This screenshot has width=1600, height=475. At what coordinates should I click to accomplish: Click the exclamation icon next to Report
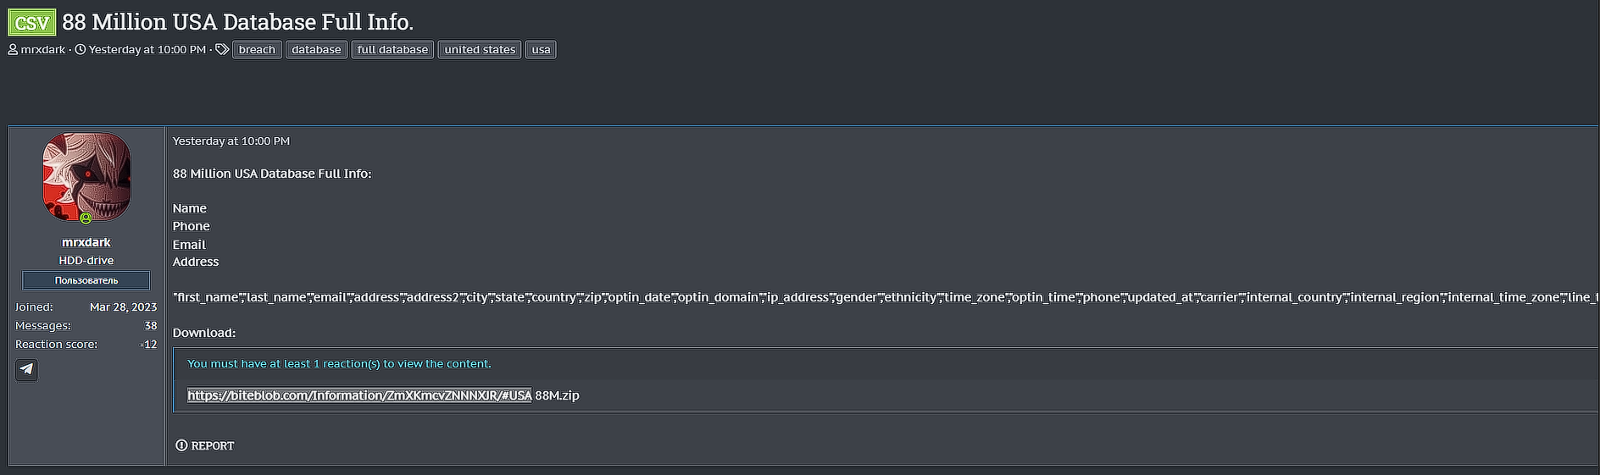[x=181, y=445]
